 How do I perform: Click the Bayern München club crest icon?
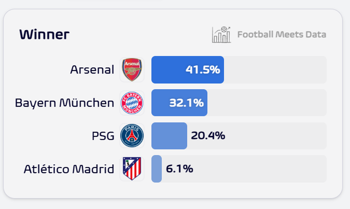click(132, 103)
